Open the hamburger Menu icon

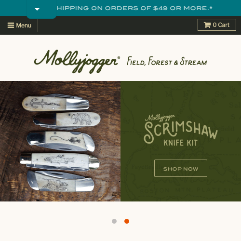(x=11, y=25)
